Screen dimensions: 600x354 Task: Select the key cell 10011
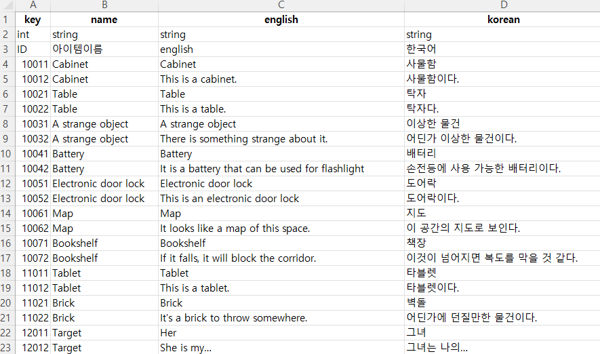(33, 64)
